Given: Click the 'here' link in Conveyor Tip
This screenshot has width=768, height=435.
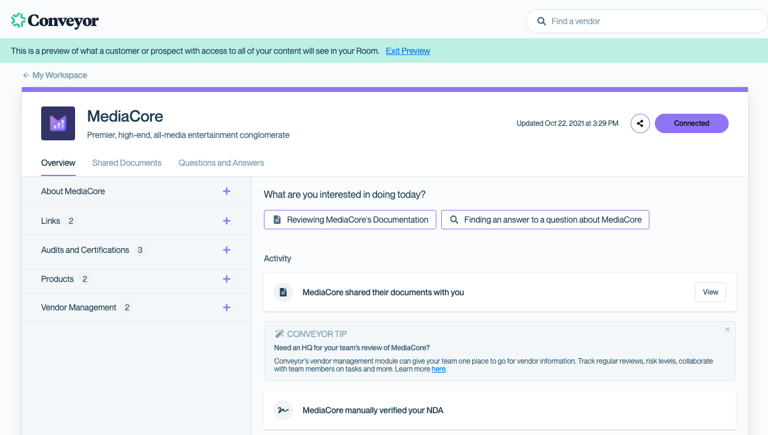Looking at the screenshot, I should click(438, 369).
